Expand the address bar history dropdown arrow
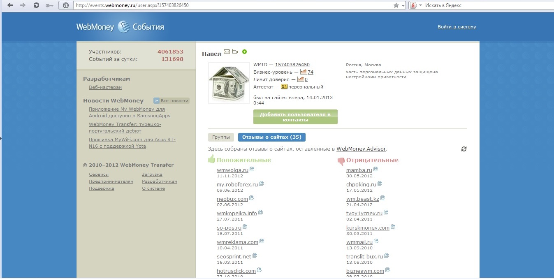This screenshot has height=279, width=554. coord(403,5)
